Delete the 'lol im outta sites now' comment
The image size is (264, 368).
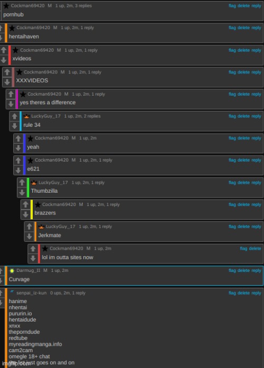255,249
